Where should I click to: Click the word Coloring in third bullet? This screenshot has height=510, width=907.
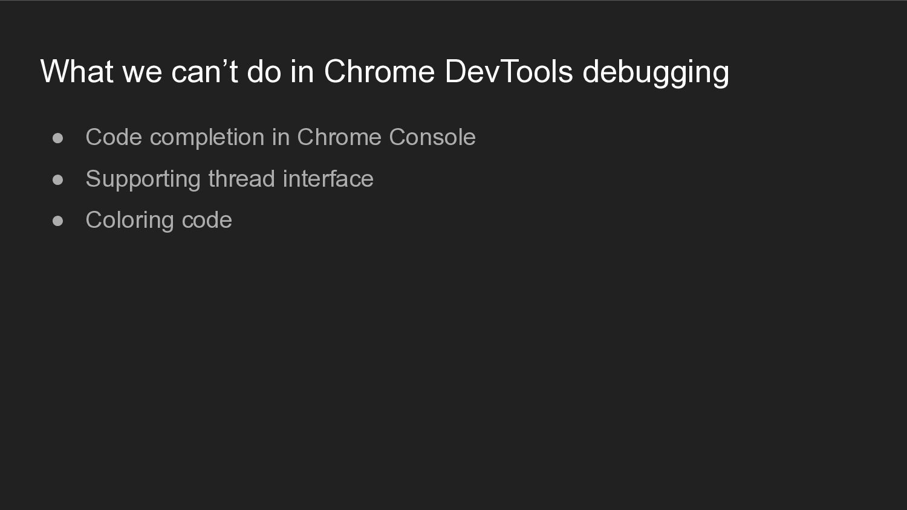[x=129, y=222]
